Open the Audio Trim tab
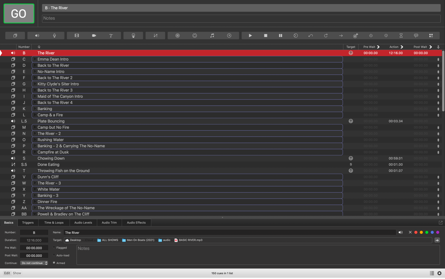 click(109, 222)
